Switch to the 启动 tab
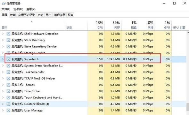The image size is (189, 115). pyautogui.click(x=40, y=15)
